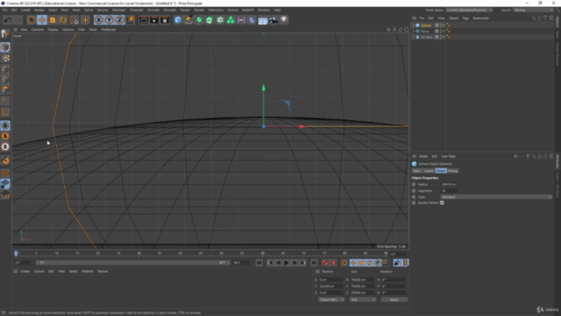Activate the Scale tool in top toolbar

pos(53,20)
